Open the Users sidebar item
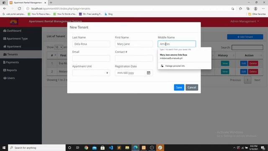The height and width of the screenshot is (151, 268). point(9,78)
